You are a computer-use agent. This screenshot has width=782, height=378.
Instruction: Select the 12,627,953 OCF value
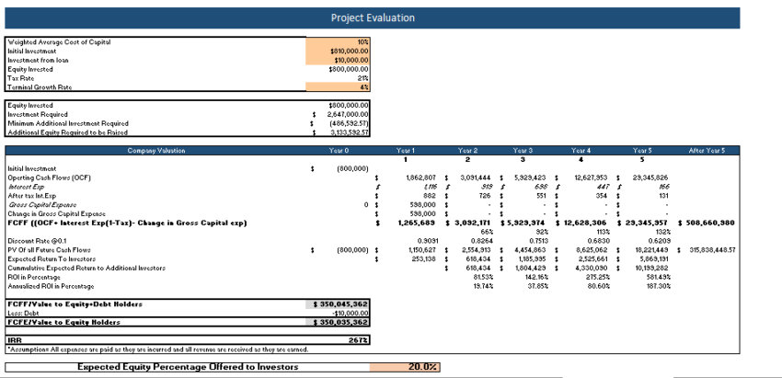(592, 178)
